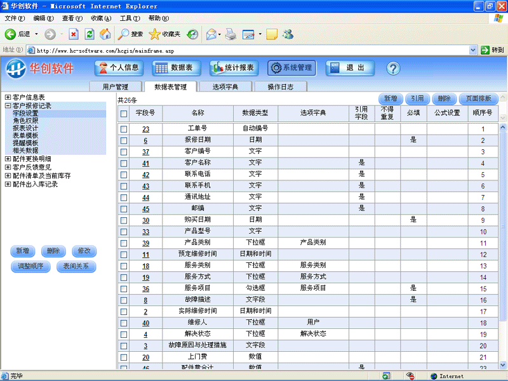Switch to the 选项字典 tab
The height and width of the screenshot is (381, 508).
225,86
